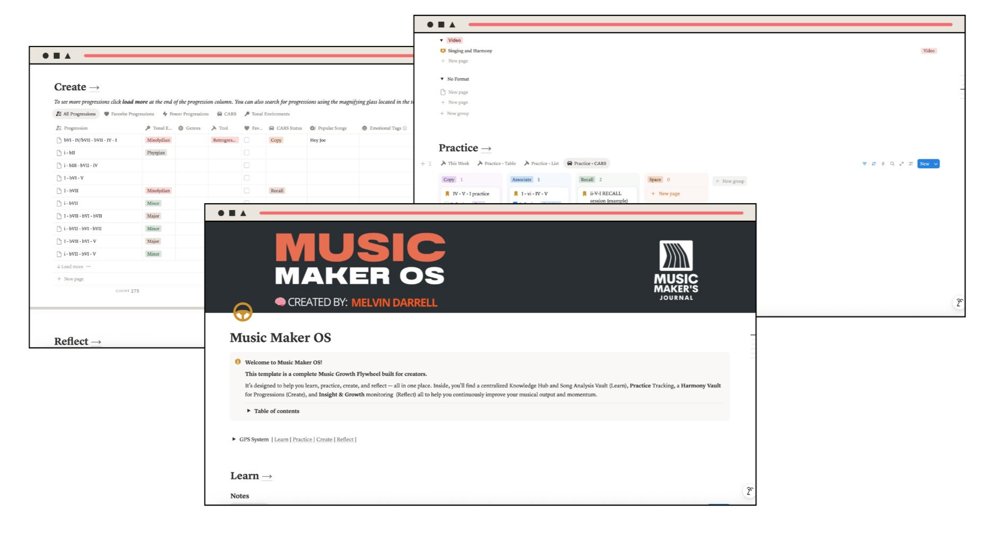Click the filter icon in Practice toolbar
Image resolution: width=992 pixels, height=552 pixels.
pyautogui.click(x=864, y=164)
